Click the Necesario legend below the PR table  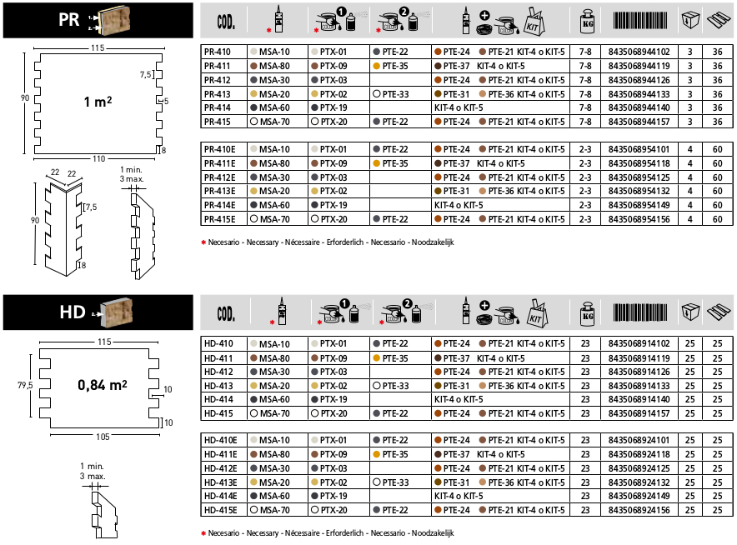pos(328,242)
